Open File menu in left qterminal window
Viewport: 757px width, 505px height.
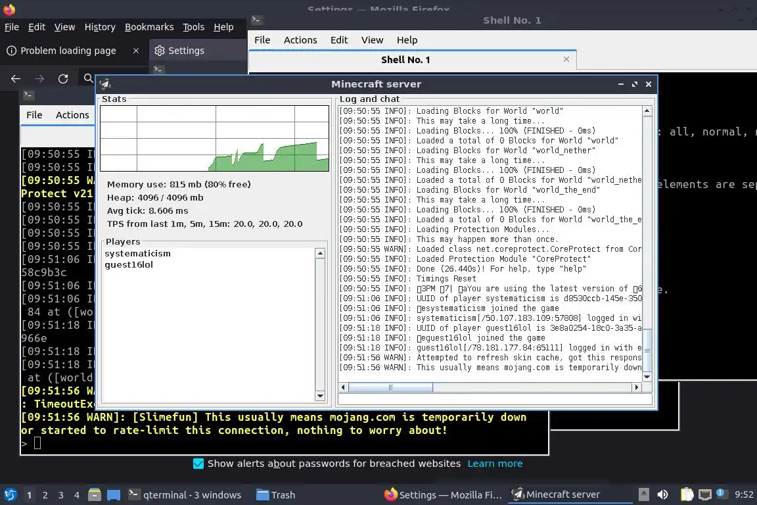[34, 115]
